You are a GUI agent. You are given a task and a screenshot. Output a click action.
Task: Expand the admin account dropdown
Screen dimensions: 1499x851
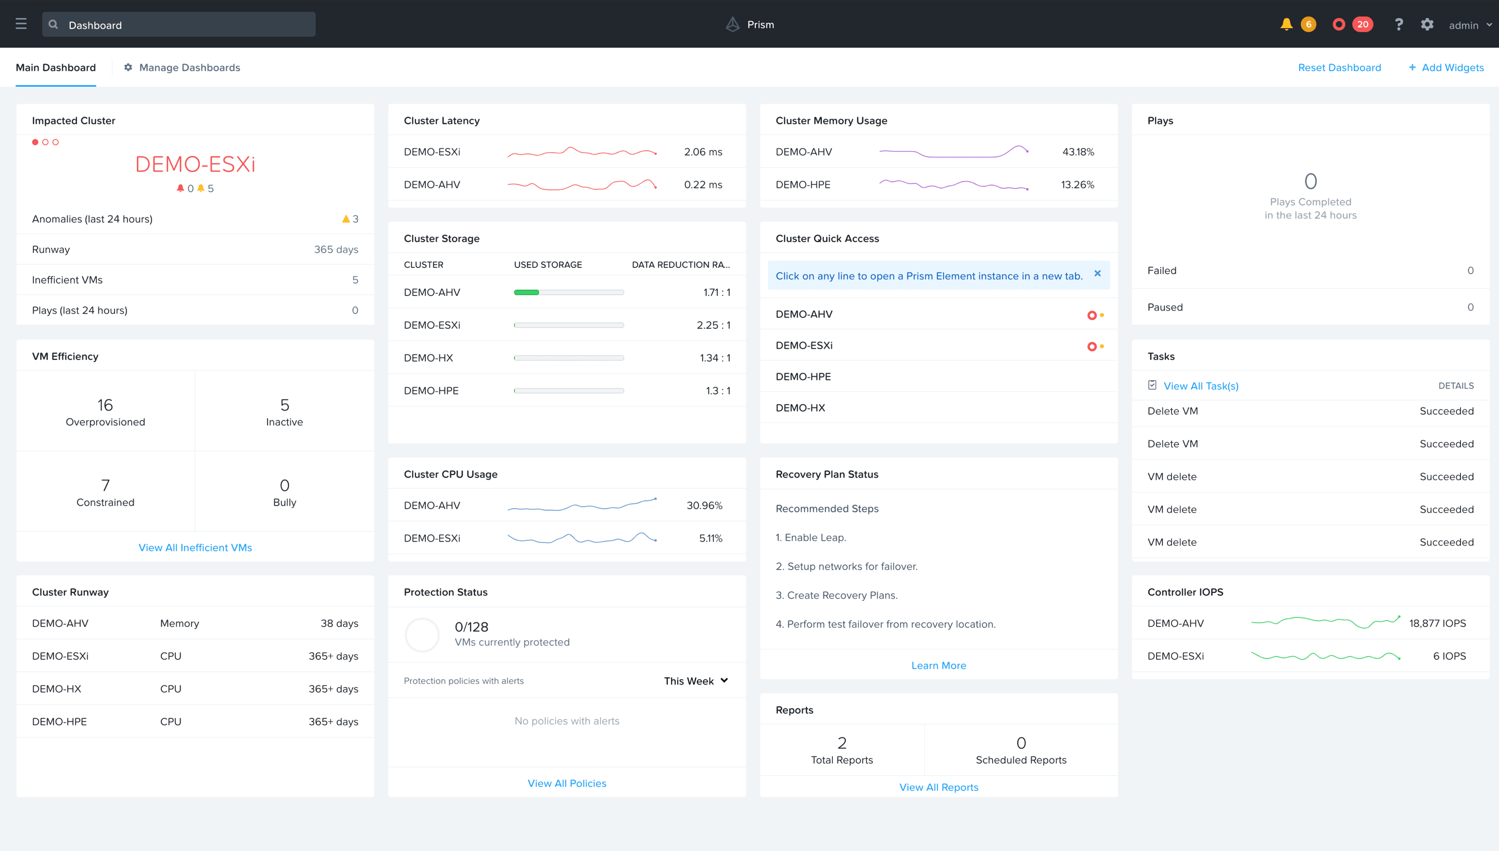click(x=1469, y=24)
